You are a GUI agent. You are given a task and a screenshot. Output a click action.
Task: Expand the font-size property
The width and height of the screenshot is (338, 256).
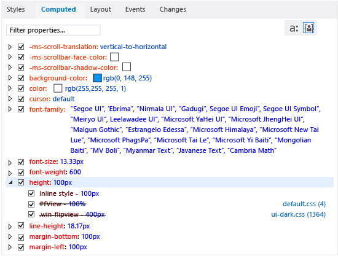point(10,163)
